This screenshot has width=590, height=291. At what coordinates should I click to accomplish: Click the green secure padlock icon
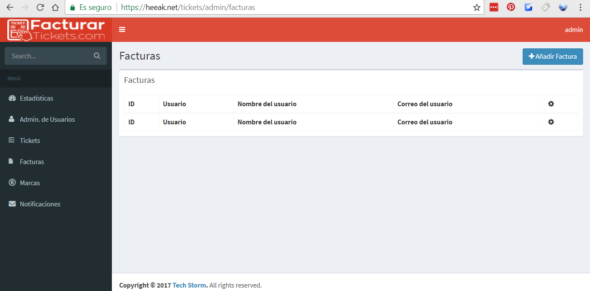[x=72, y=7]
